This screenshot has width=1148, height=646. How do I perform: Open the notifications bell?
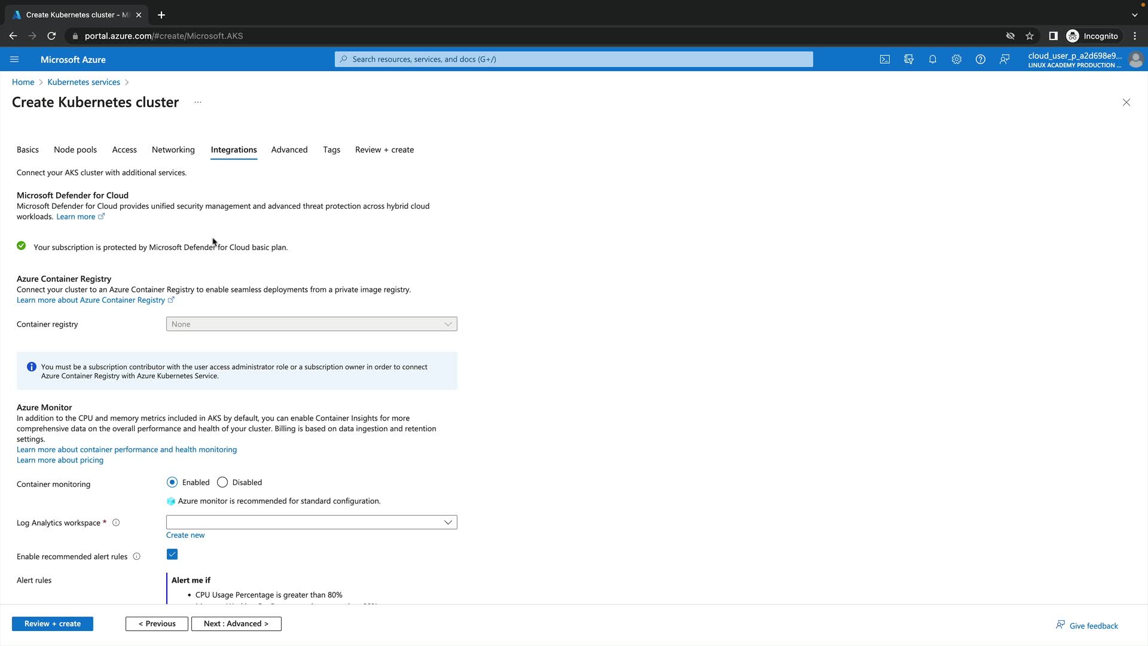[932, 59]
